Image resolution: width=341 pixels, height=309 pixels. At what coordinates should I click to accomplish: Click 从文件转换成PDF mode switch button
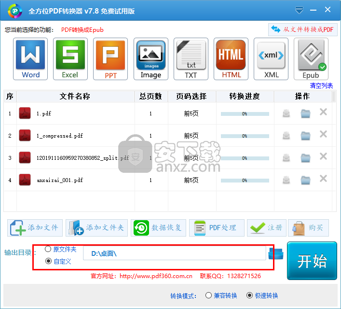[x=302, y=29]
